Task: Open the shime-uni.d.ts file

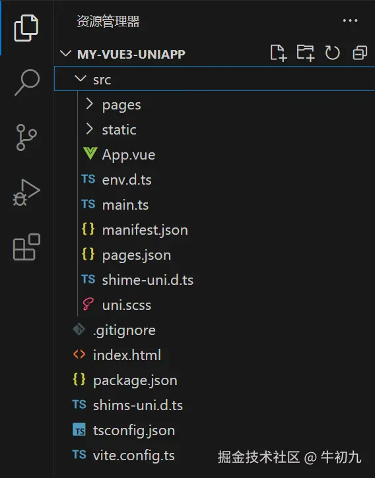Action: click(x=148, y=280)
